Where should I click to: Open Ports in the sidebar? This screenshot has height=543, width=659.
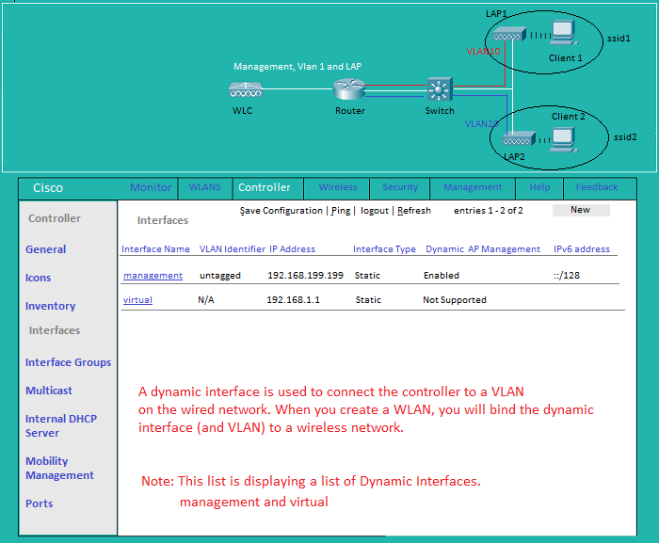coord(40,503)
